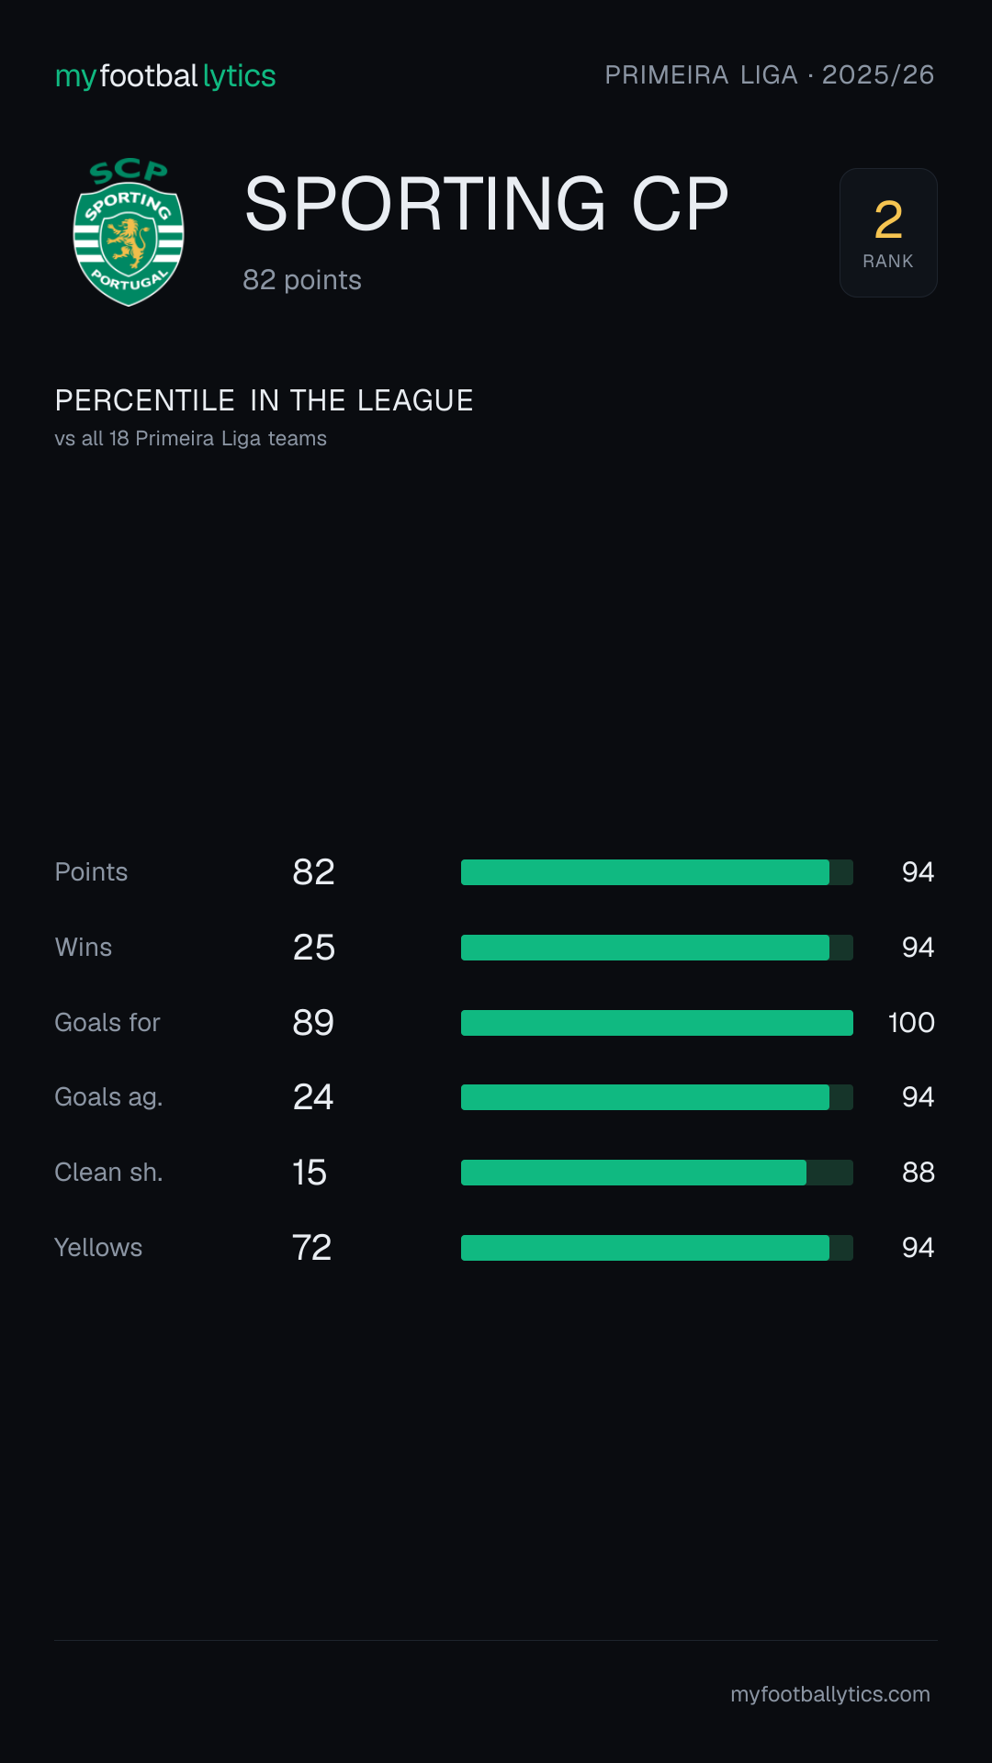
Task: Click the myfootballytics logo
Action: coord(165,76)
